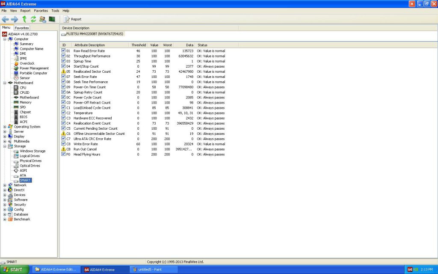Uncheck the Power-On Time Count attribute
Screen dimensions: 438x274
63,86
